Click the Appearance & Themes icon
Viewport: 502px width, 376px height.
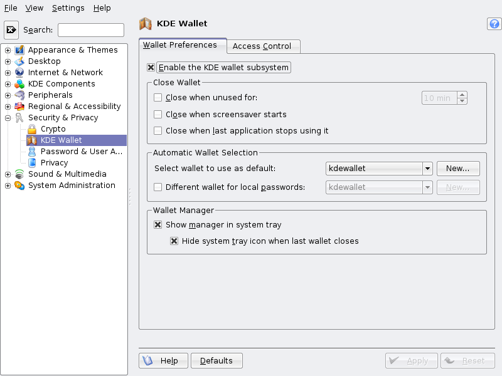pyautogui.click(x=19, y=50)
